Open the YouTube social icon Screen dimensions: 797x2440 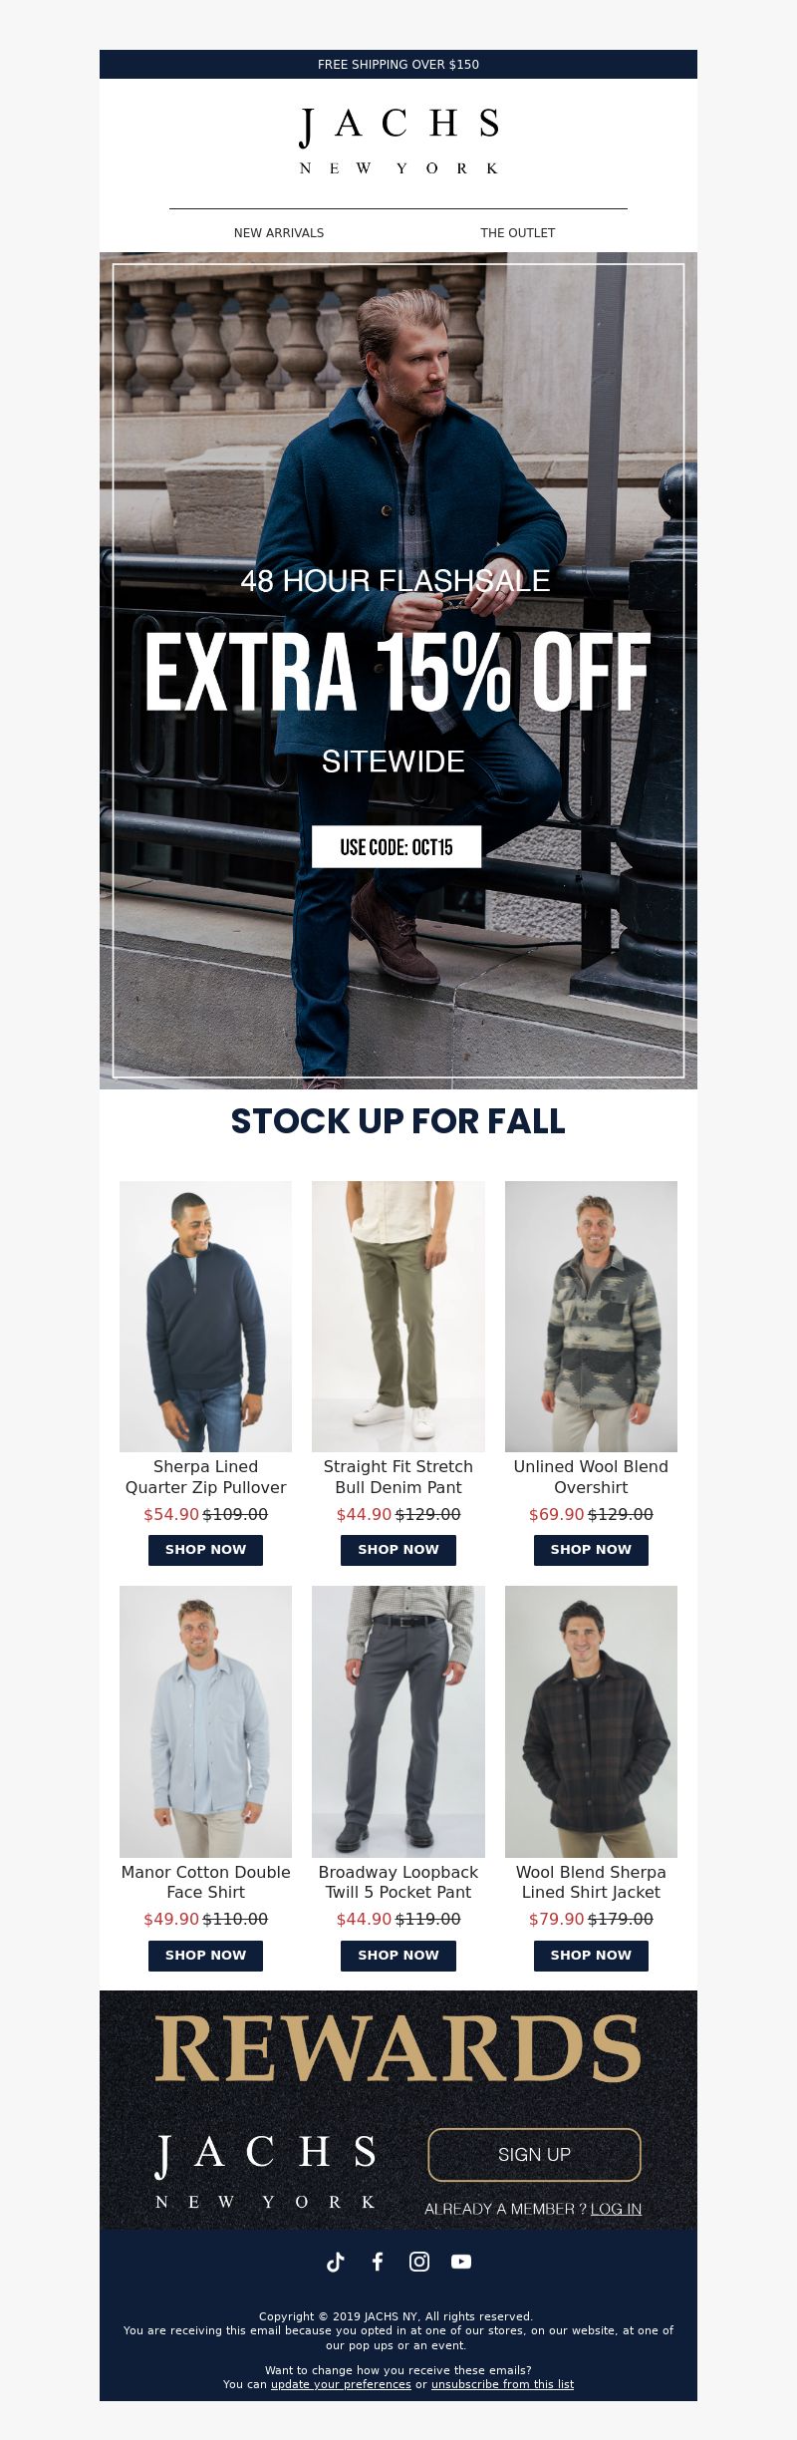[x=461, y=2262]
